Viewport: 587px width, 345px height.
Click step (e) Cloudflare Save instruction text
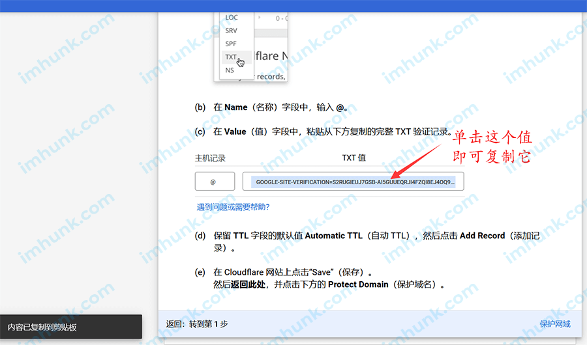pos(329,278)
